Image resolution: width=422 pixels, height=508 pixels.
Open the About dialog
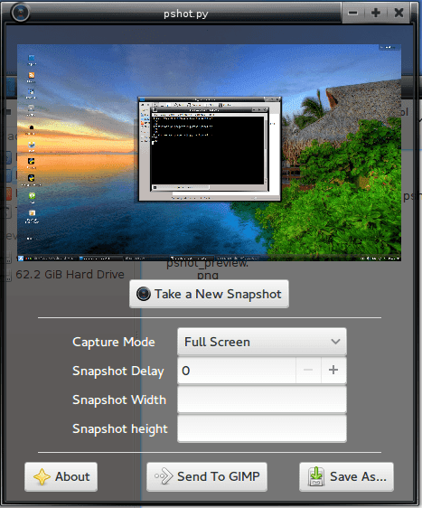61,476
